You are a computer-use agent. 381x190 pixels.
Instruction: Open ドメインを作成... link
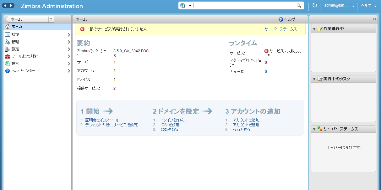click(174, 120)
